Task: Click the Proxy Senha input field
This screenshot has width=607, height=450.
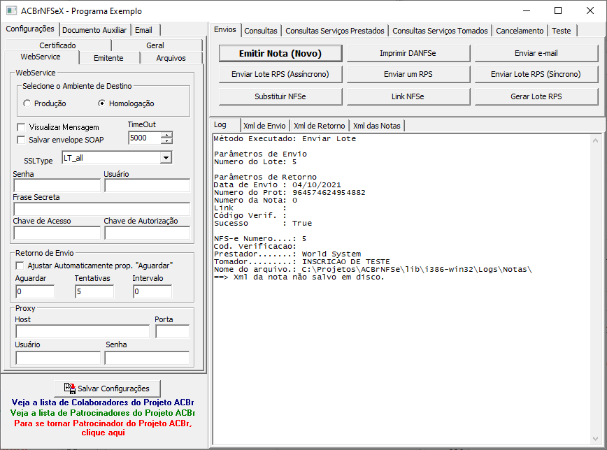Action: tap(147, 358)
